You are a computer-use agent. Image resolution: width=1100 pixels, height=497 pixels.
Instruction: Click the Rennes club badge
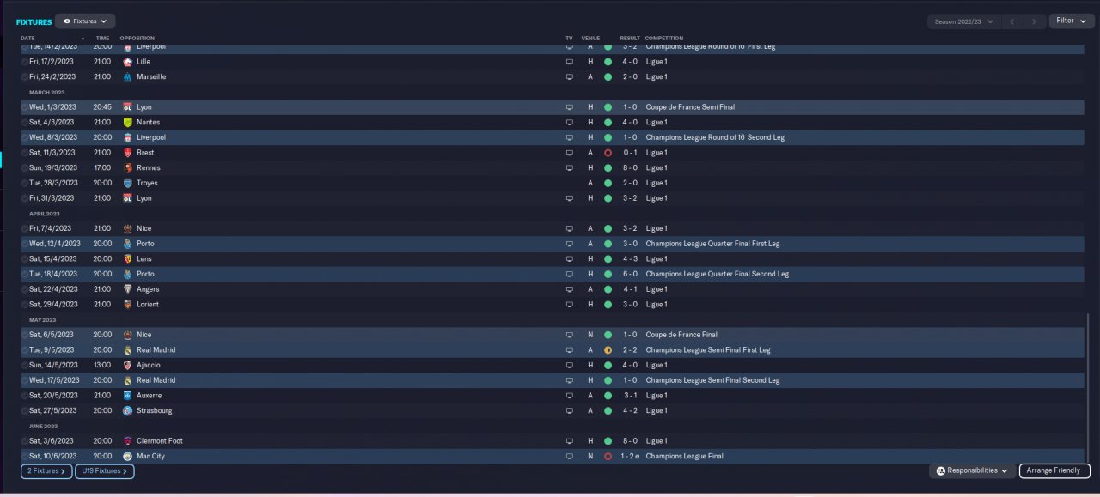[x=128, y=168]
